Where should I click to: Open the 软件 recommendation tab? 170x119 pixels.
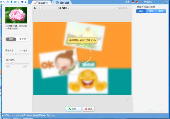point(161,11)
